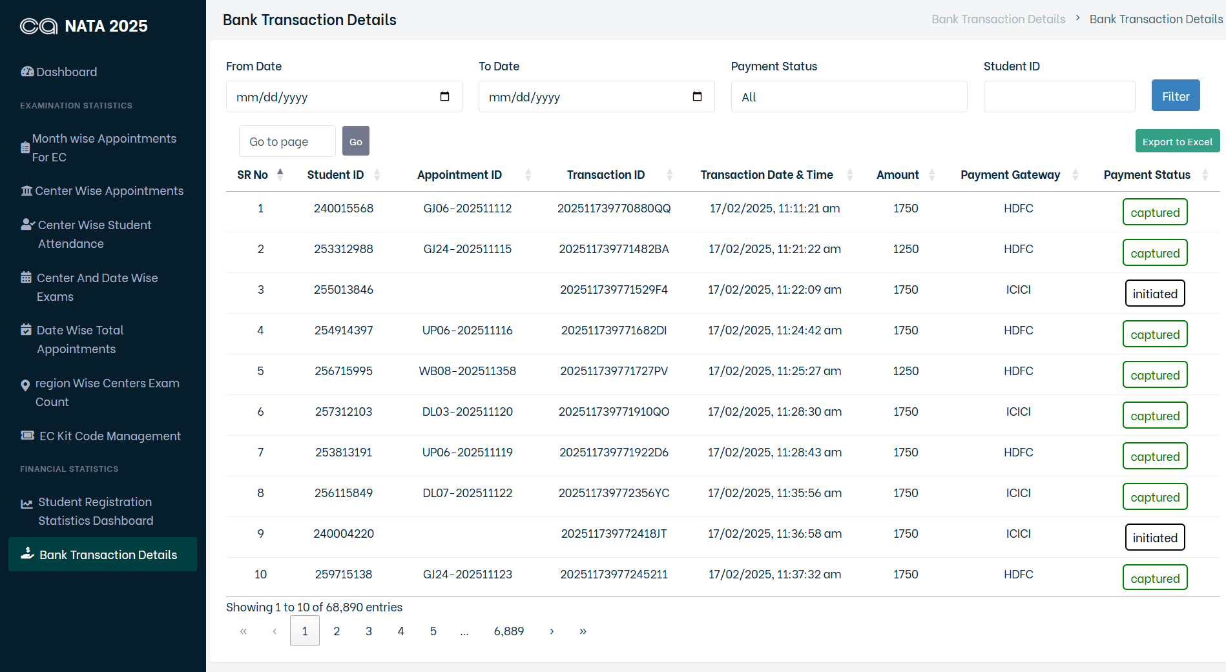Open To Date calendar picker icon
The image size is (1226, 672).
click(x=697, y=97)
